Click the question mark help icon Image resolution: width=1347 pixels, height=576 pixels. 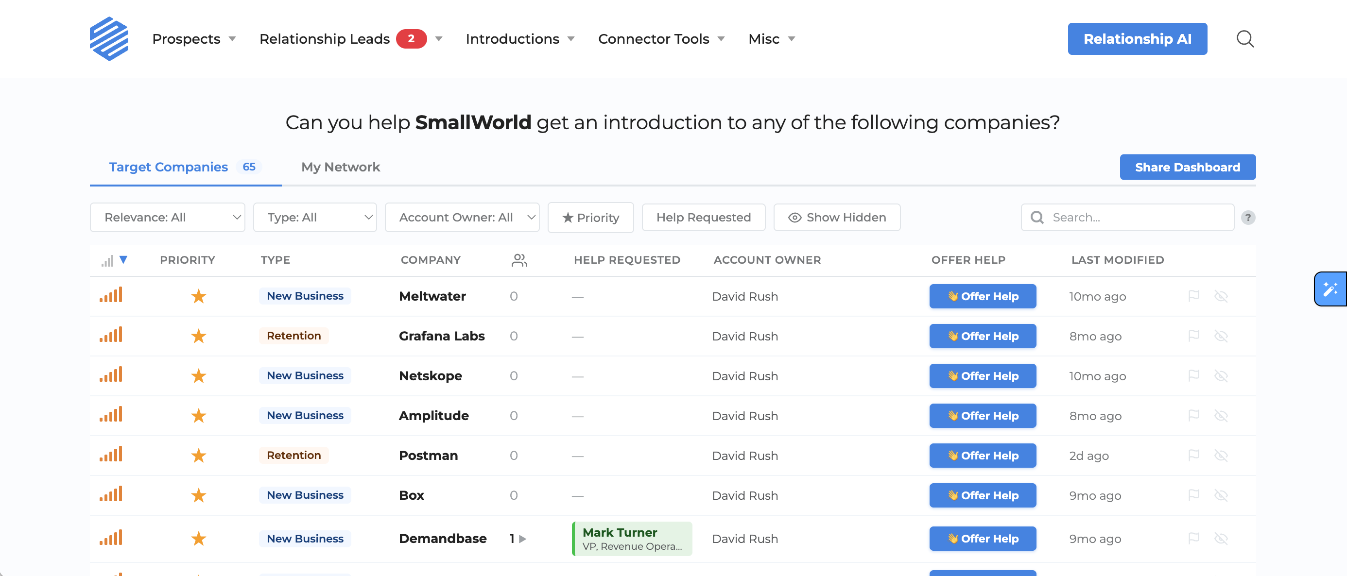1248,218
